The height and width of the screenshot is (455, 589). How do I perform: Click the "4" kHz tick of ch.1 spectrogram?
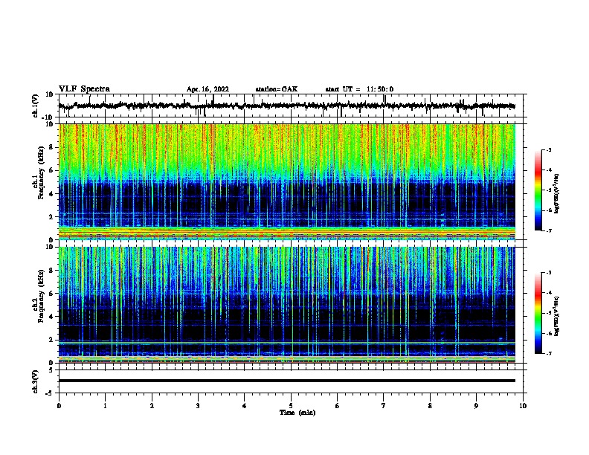[51, 194]
